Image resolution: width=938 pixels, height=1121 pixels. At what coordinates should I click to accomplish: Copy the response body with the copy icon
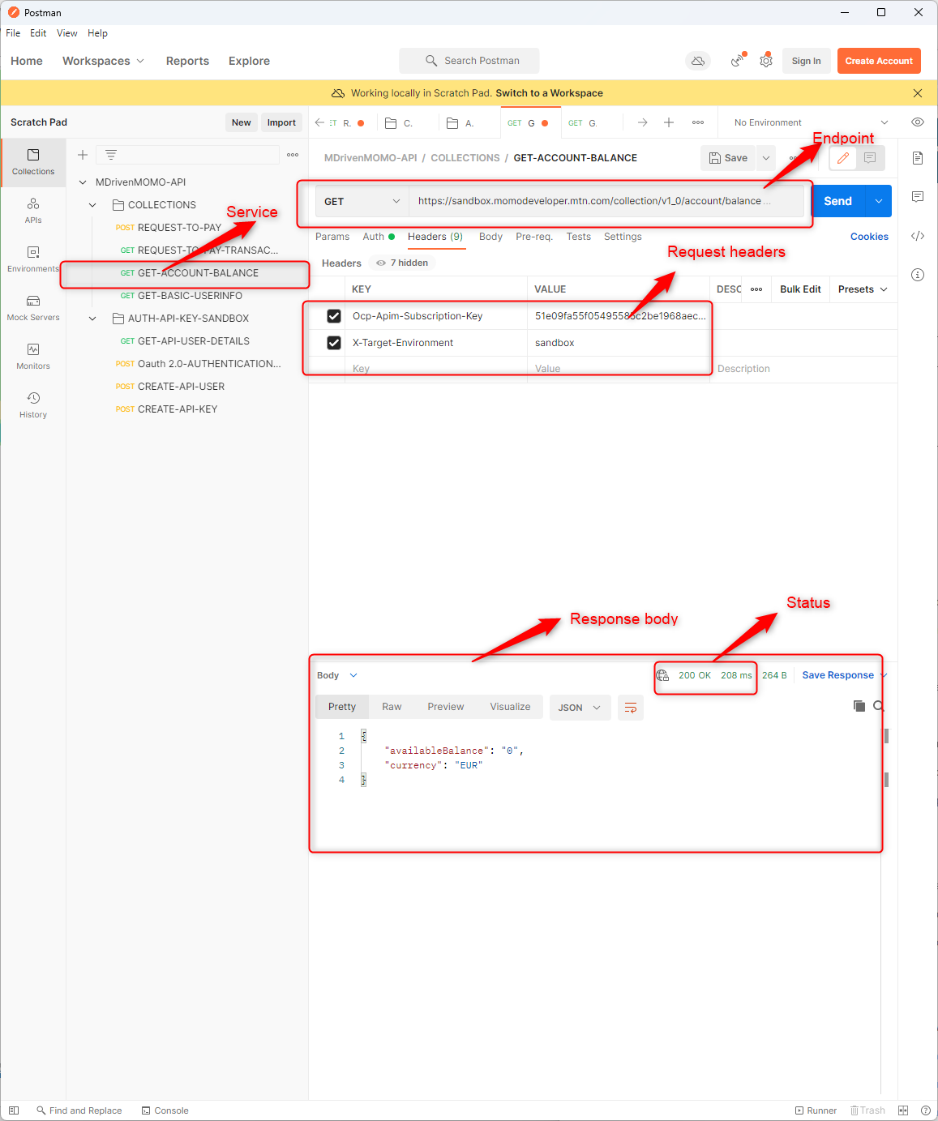coord(859,706)
